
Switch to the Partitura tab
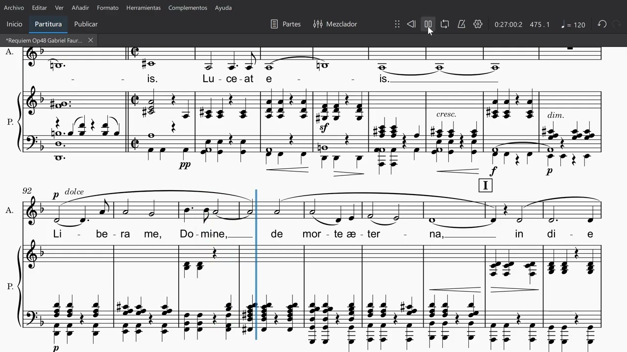48,24
